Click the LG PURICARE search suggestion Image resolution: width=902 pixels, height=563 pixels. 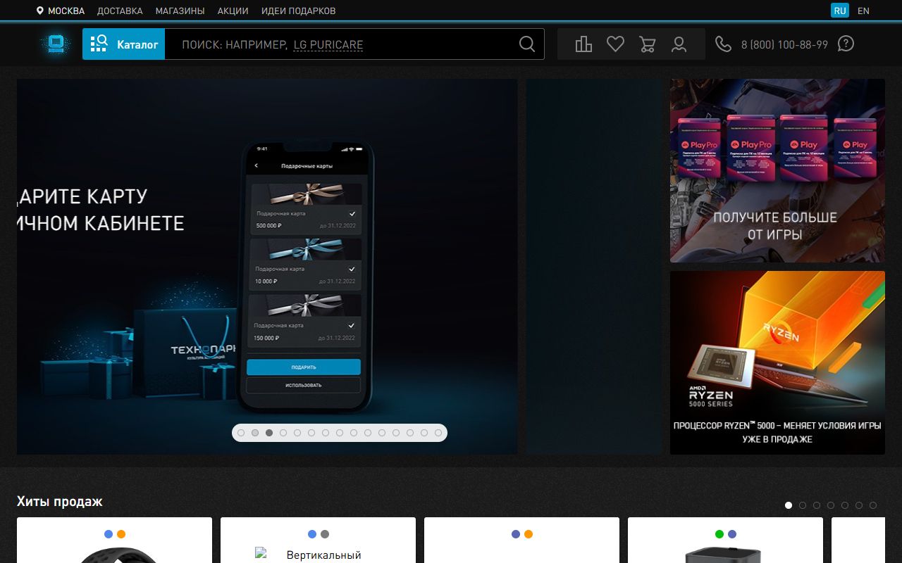point(328,45)
